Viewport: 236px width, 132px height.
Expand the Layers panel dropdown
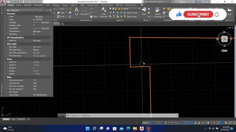click(120, 20)
